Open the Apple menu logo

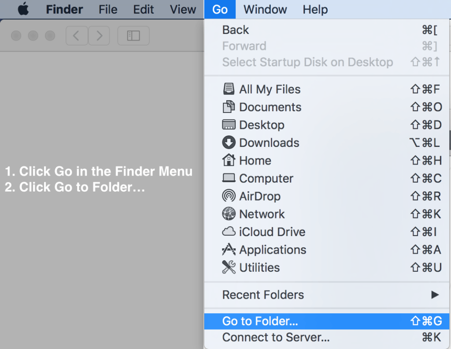pyautogui.click(x=23, y=9)
